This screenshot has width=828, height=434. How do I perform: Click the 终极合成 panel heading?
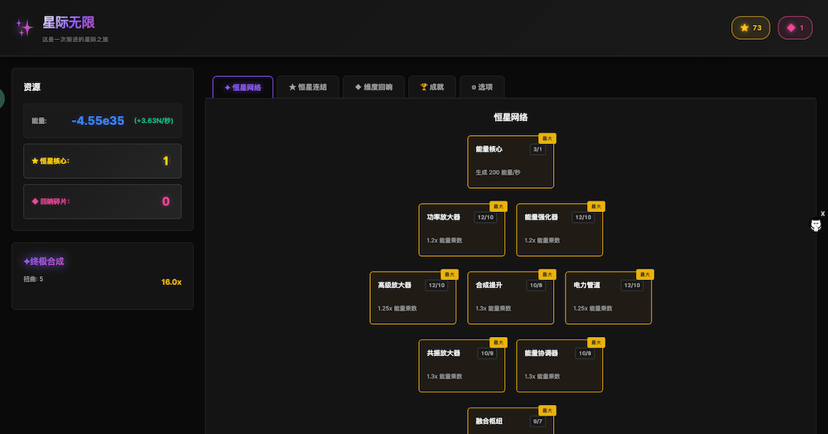click(x=44, y=261)
